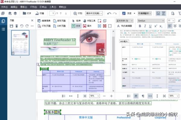The width and height of the screenshot is (181, 120).
Task: Click the delete page trash icon
Action: [x=17, y=26]
